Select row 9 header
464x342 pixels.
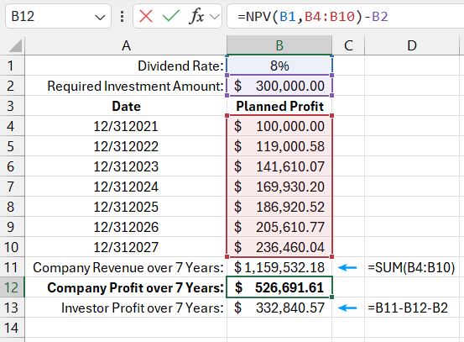(x=12, y=227)
